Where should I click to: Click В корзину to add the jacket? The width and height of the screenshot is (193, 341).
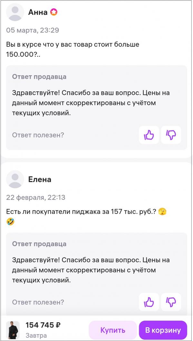point(162,330)
